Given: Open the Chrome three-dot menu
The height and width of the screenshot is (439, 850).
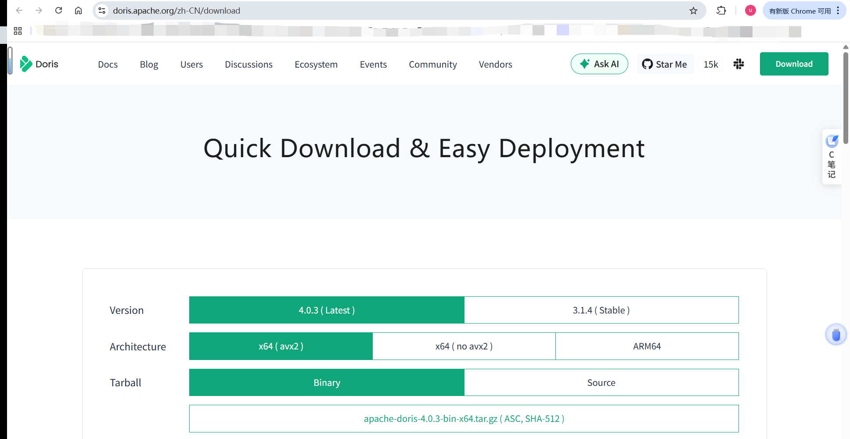Looking at the screenshot, I should click(x=838, y=11).
